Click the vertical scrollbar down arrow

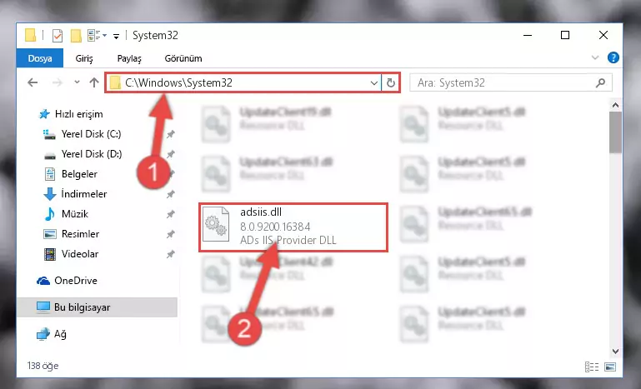coord(616,352)
